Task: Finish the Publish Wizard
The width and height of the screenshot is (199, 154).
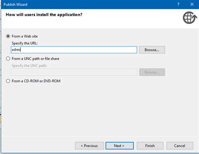Action: 150,146
